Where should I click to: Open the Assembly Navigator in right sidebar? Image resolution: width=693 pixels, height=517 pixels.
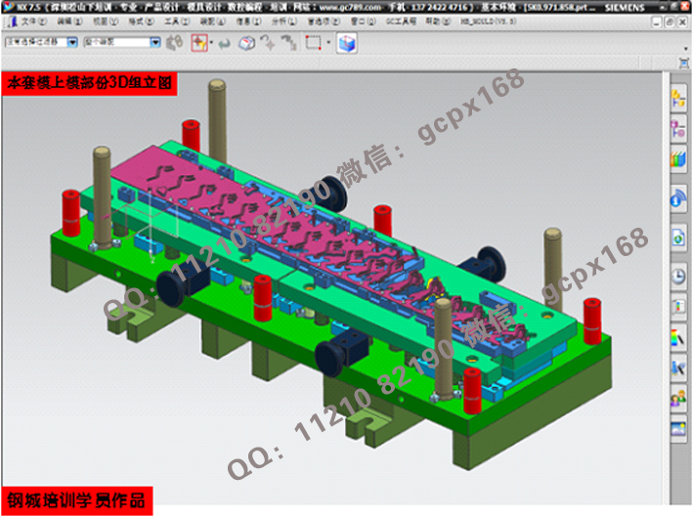(x=677, y=98)
